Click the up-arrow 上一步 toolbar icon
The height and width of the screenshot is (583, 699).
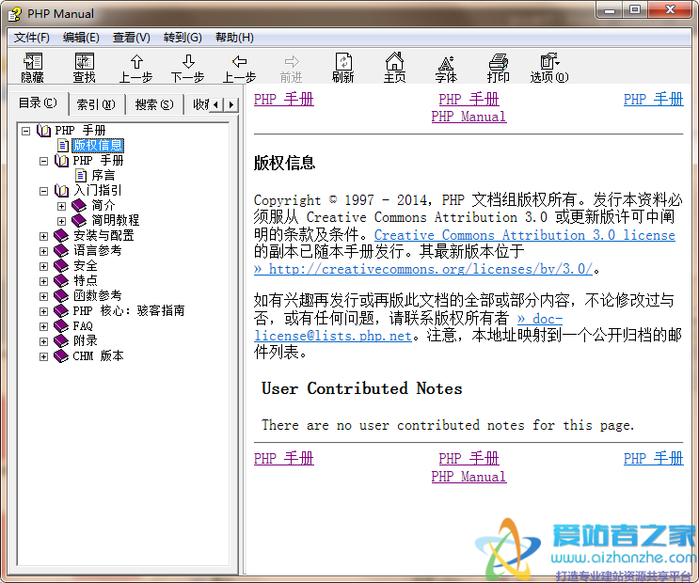tap(136, 68)
